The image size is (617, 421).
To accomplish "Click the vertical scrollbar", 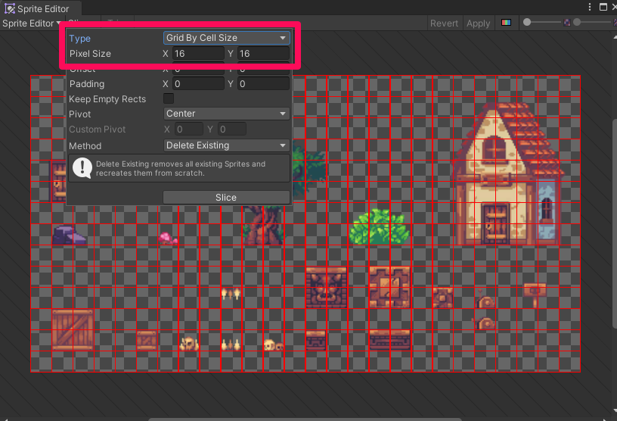I will click(615, 223).
